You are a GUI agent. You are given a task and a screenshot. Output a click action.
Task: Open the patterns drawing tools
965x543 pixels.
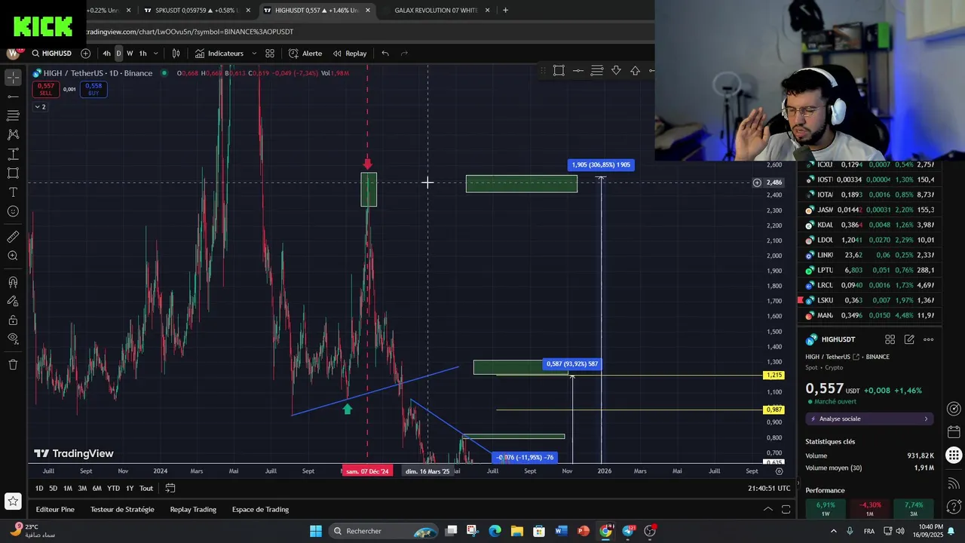[x=13, y=134]
